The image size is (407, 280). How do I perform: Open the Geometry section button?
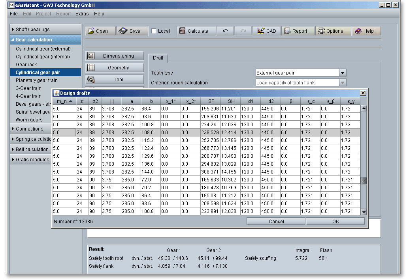(x=118, y=68)
